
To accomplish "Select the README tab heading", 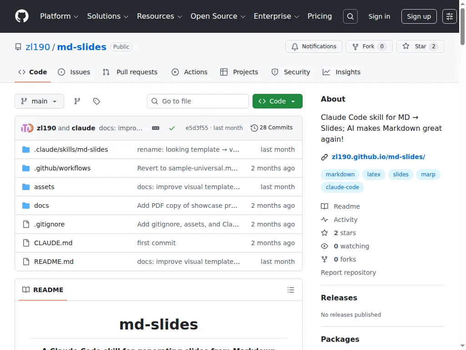I will pos(43,290).
